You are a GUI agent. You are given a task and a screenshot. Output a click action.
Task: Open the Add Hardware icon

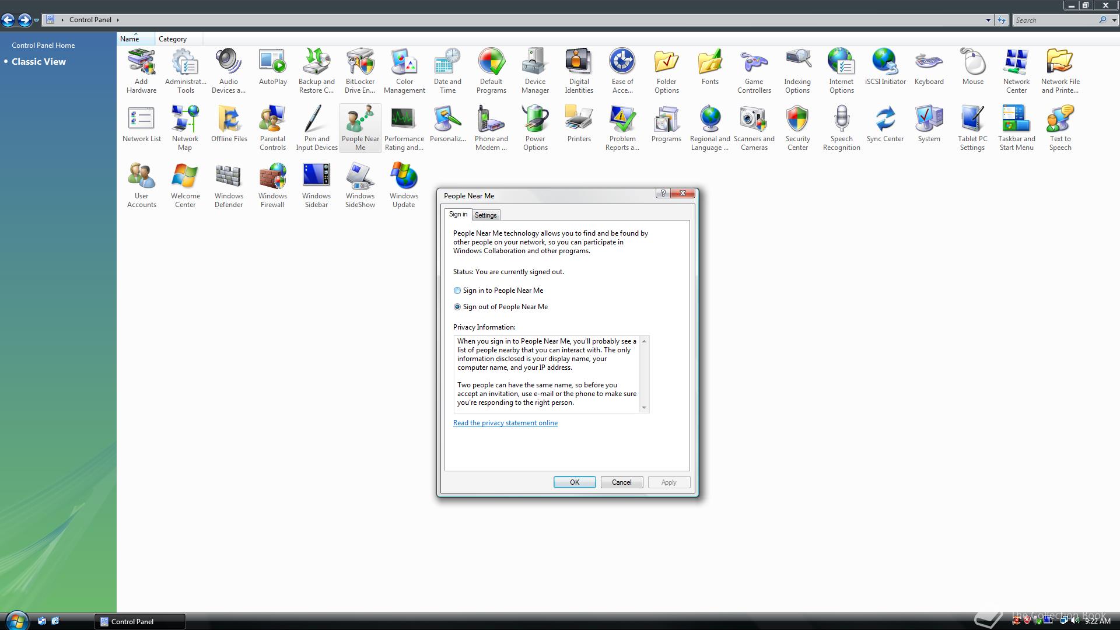click(x=141, y=71)
